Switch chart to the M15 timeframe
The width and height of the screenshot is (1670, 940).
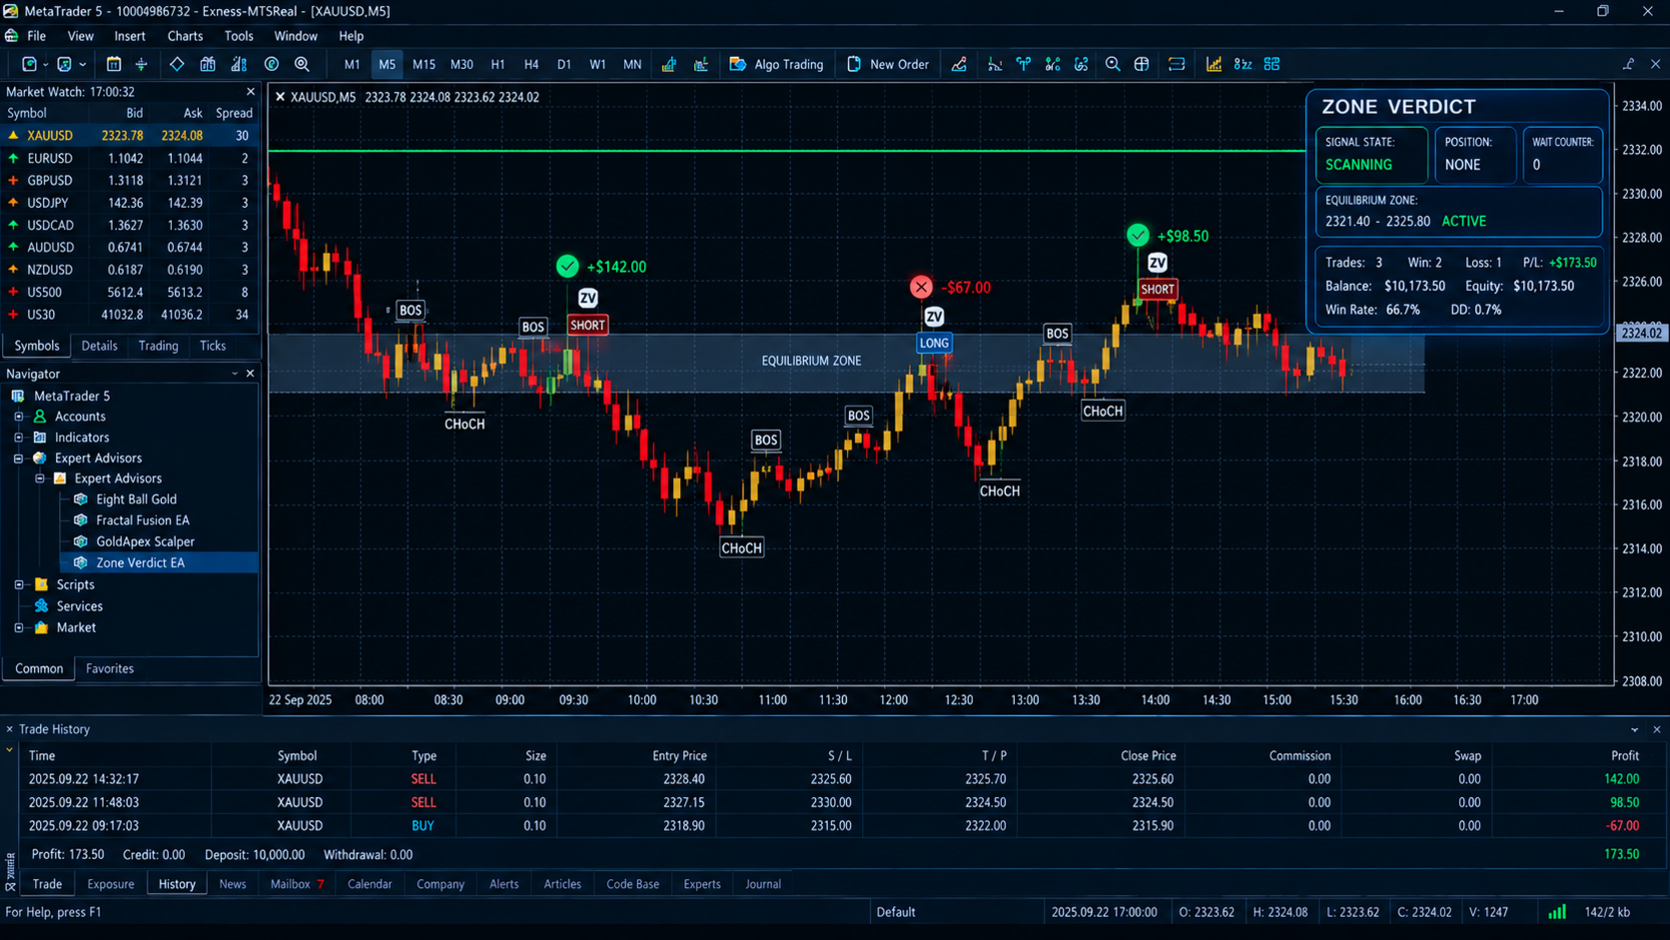pyautogui.click(x=423, y=64)
